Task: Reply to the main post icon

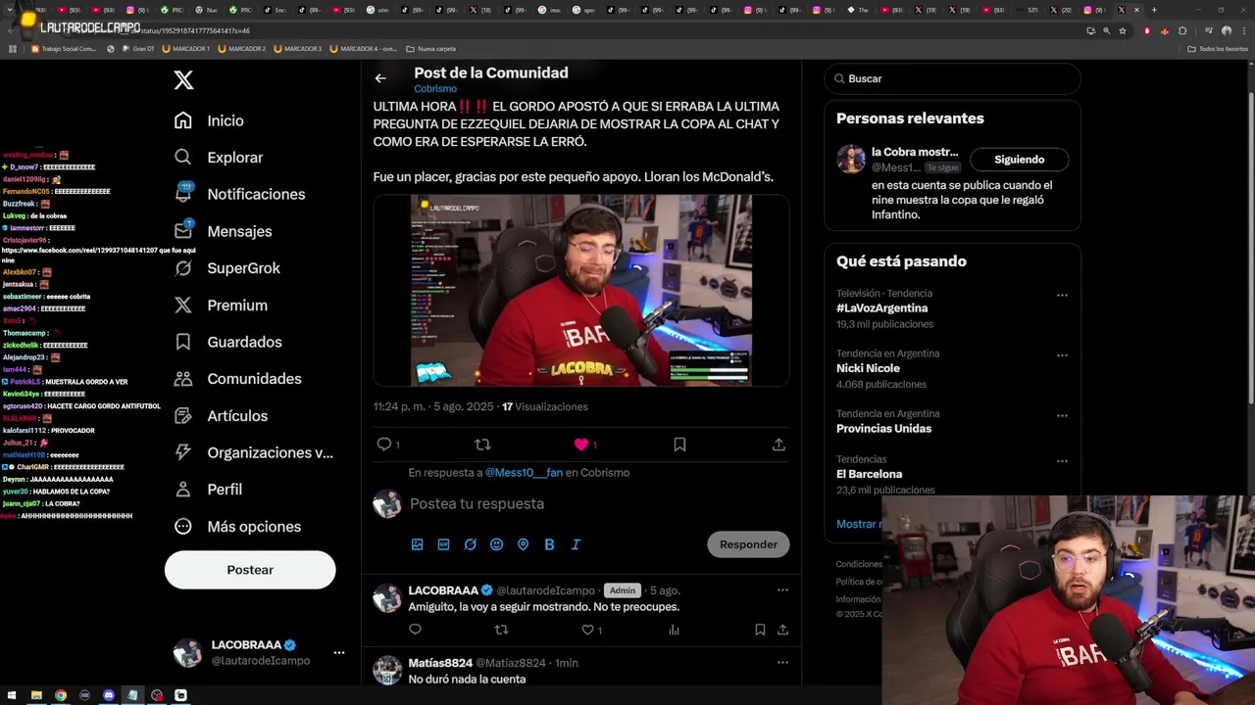Action: pos(384,445)
